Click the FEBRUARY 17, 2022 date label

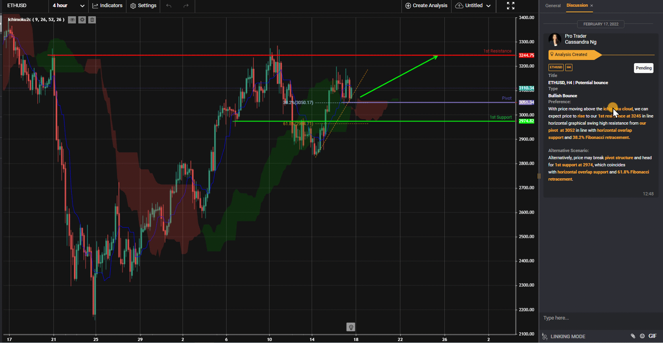[x=601, y=24]
